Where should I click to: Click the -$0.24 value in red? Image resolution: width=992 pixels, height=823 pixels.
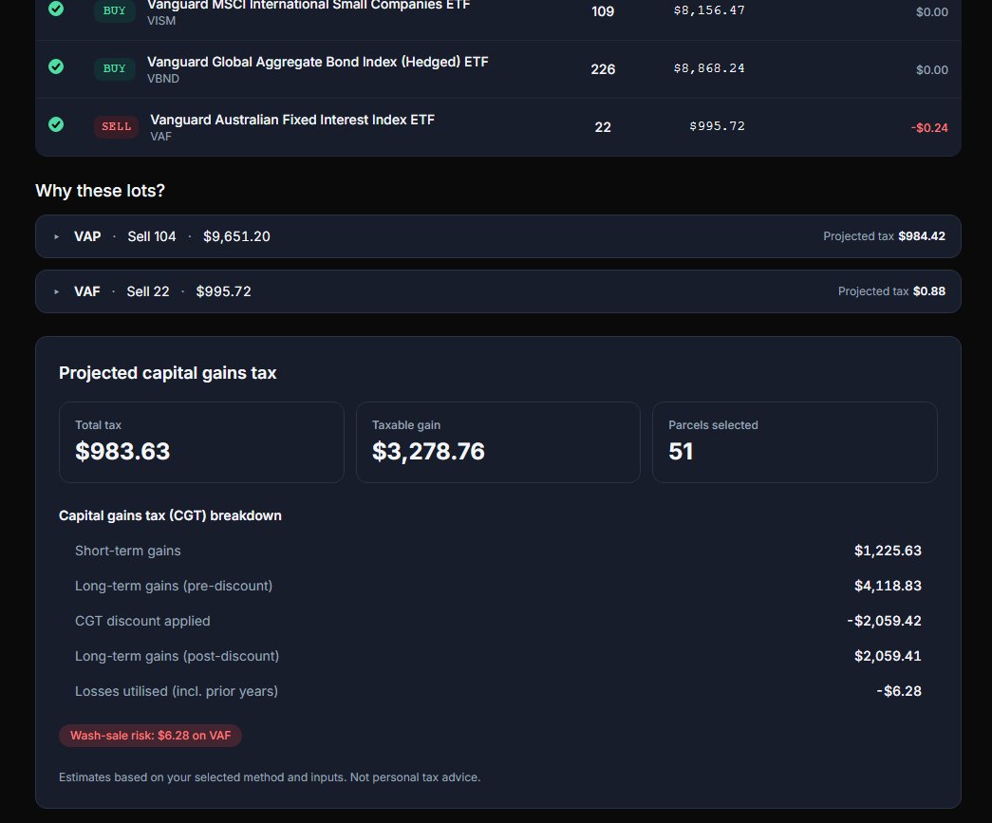(x=929, y=128)
